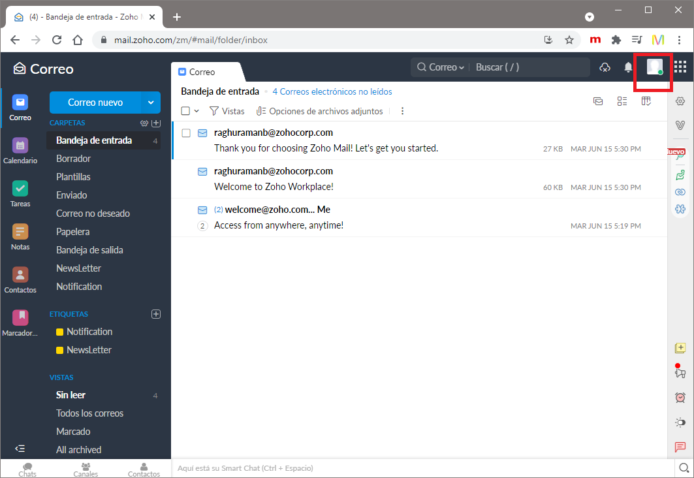
Task: Open the Correo search scope dropdown
Action: pos(441,67)
